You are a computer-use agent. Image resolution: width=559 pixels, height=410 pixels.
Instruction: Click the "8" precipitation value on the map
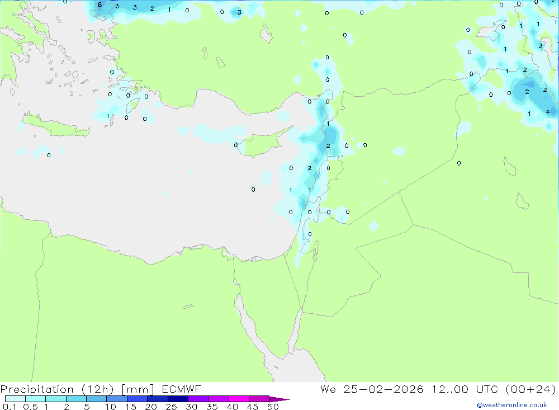pos(100,4)
